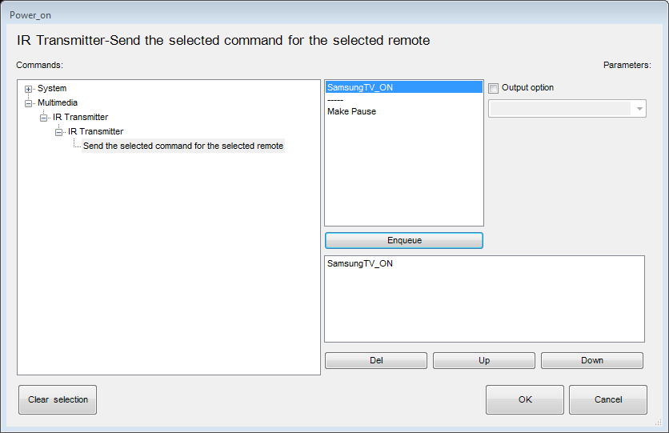Click the Enqueue button

point(404,240)
